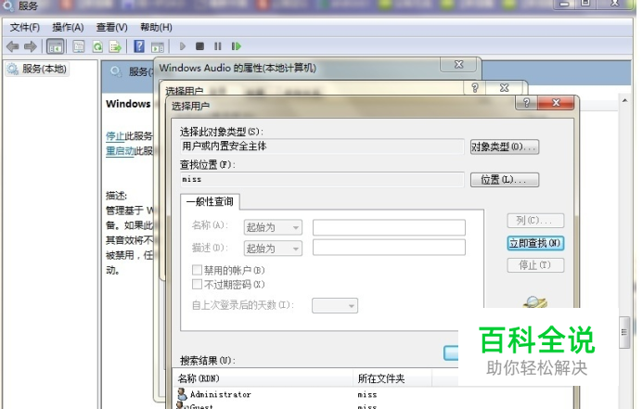Open the 自上次登录后的天数 dropdown

[x=335, y=306]
